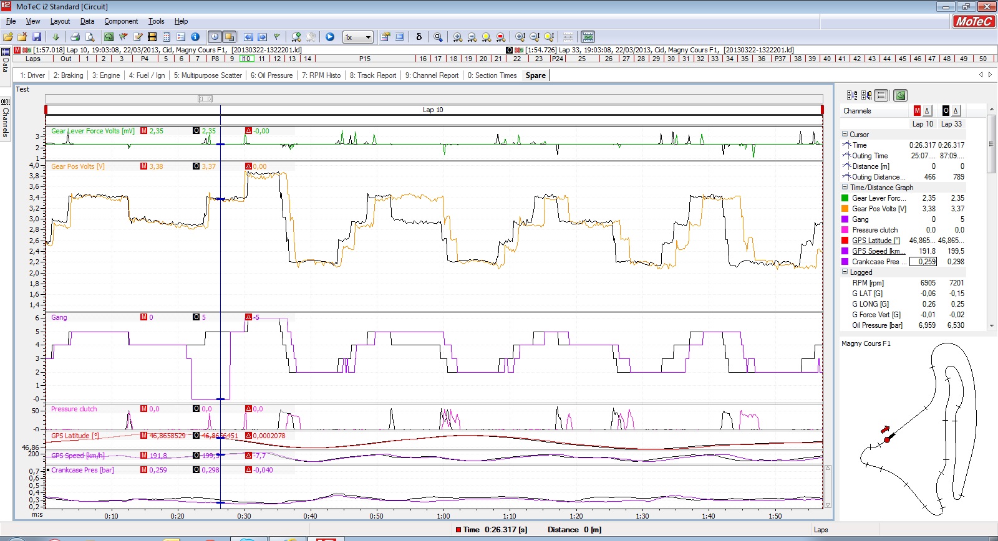The image size is (998, 541).
Task: Toggle the delta button beside red M
Action: [x=927, y=110]
